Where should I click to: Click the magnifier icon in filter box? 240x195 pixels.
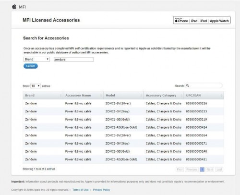tap(188, 85)
